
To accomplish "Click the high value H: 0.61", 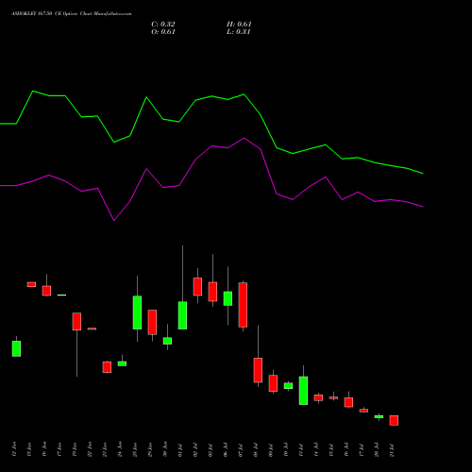I will pos(239,25).
